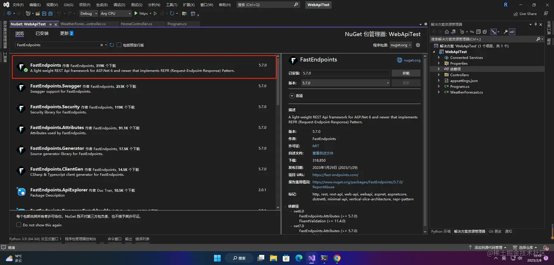Click the 查看自述文件 readme link

[x=323, y=153]
